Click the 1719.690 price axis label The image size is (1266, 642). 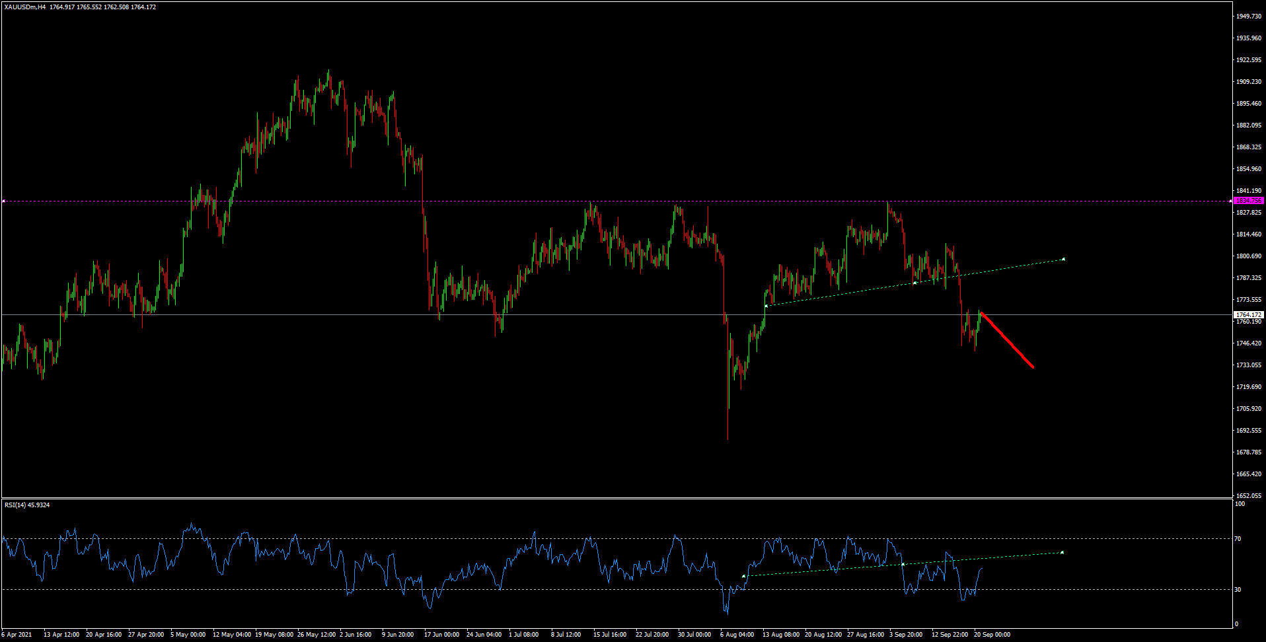coord(1249,387)
